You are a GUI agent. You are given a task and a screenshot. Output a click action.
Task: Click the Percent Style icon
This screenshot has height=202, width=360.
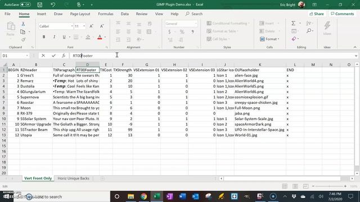click(x=182, y=31)
